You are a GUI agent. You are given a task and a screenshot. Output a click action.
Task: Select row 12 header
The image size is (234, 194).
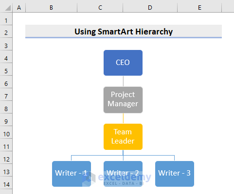6,158
